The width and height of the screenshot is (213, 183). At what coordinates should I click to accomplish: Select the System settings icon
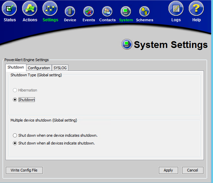point(126,11)
